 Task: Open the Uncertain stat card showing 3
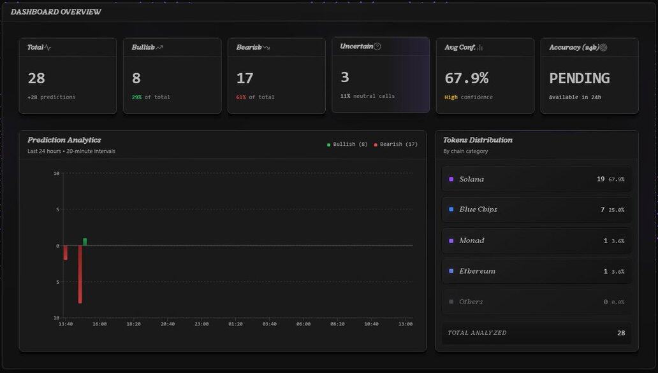[381, 75]
